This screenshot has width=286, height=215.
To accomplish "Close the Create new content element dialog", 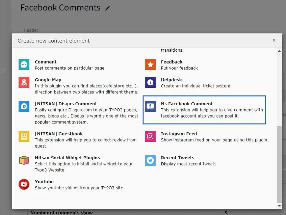I will [274, 40].
